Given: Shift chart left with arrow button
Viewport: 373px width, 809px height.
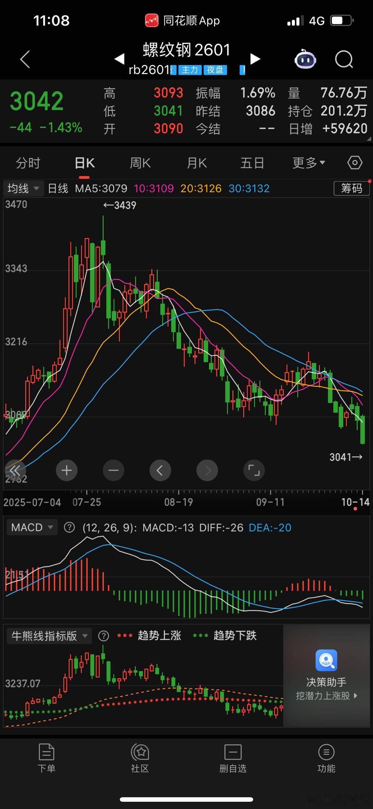Looking at the screenshot, I should tap(160, 470).
